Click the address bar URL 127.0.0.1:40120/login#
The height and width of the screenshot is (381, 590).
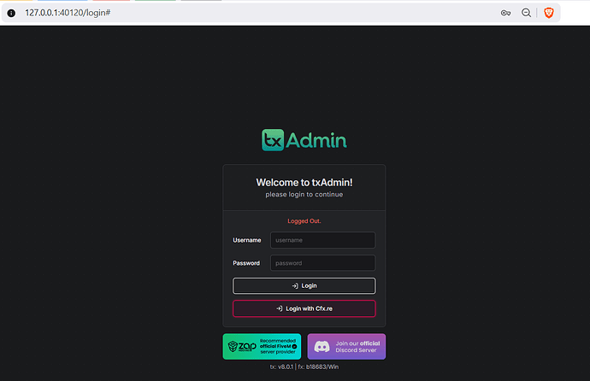coord(68,13)
